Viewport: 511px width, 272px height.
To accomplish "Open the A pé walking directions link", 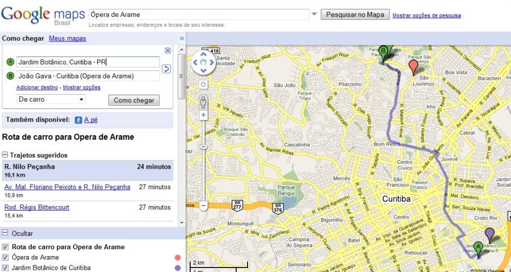I will (91, 120).
